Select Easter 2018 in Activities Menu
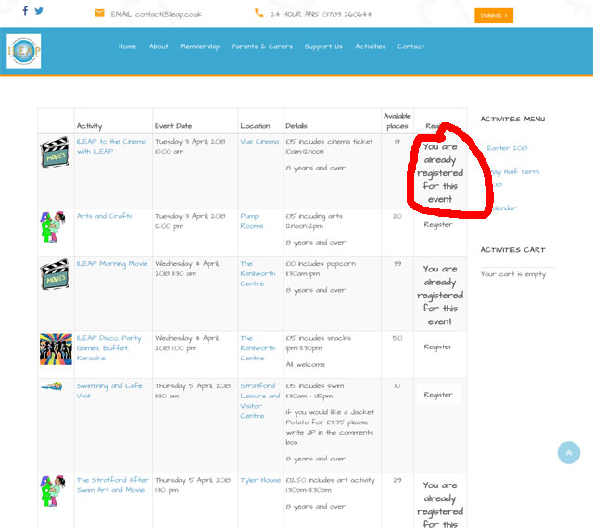The image size is (593, 529). (x=507, y=148)
